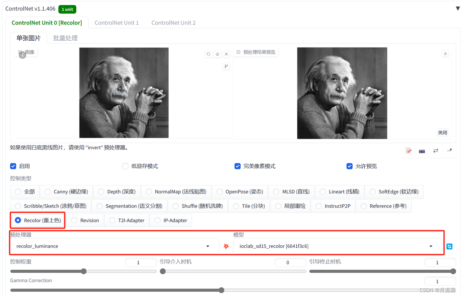461x296 pixels.
Task: Adjust the Gamma Correction slider
Action: 233,290
